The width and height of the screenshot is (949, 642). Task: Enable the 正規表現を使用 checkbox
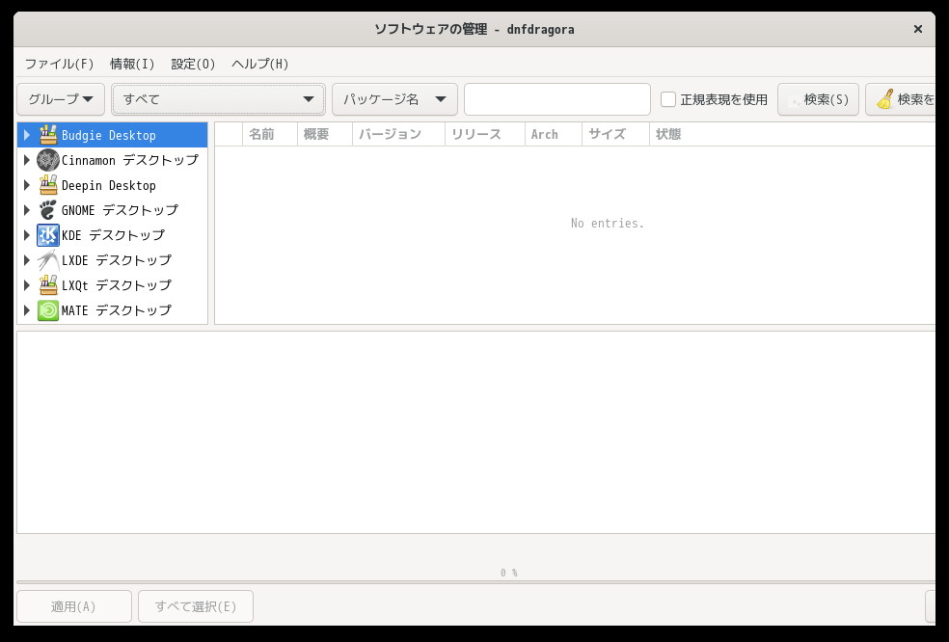pyautogui.click(x=668, y=99)
